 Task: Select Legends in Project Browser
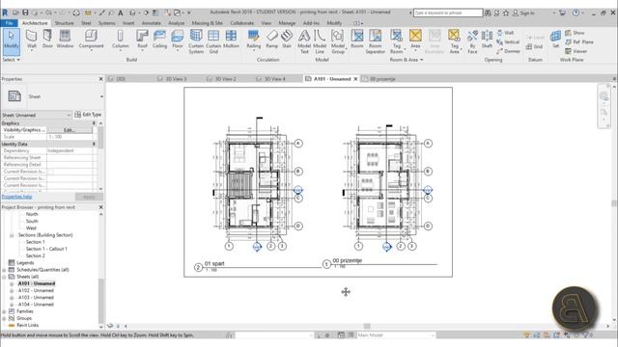(x=25, y=262)
